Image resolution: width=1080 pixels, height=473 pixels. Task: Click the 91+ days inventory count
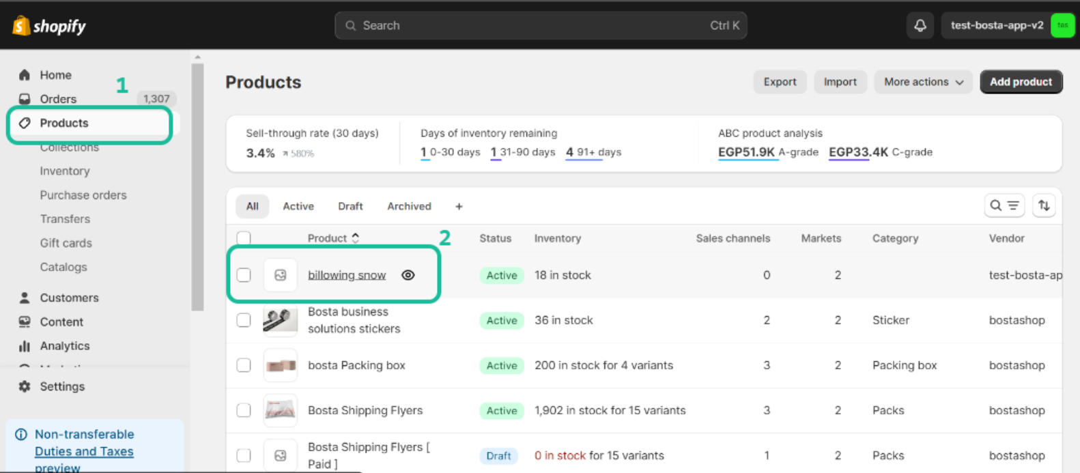593,152
